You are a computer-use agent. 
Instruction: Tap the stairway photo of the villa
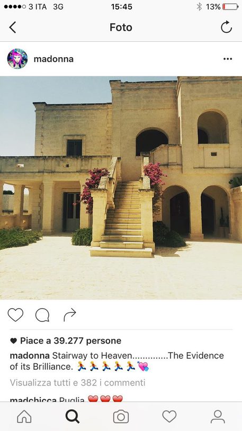(x=121, y=188)
